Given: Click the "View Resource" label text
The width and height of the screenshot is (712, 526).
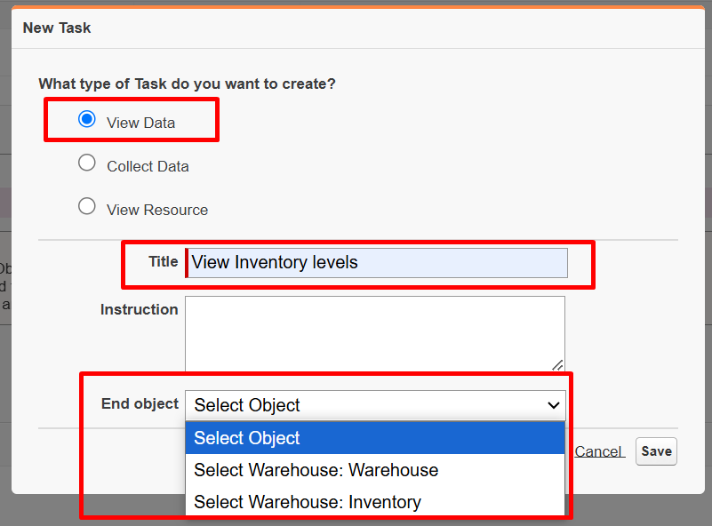Looking at the screenshot, I should [157, 210].
